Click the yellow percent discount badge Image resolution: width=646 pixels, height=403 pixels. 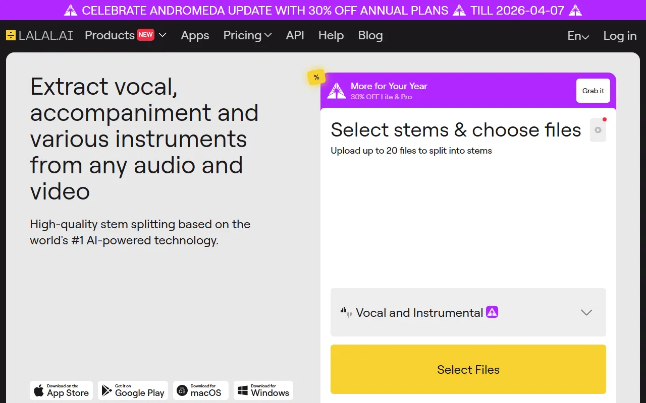pos(316,77)
